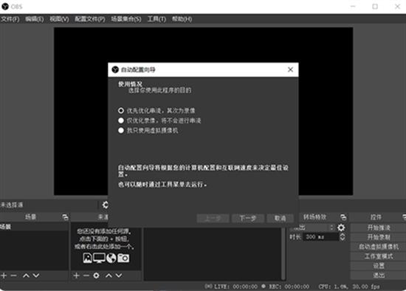Adjust 时长 duration stepper arrows

pos(343,237)
